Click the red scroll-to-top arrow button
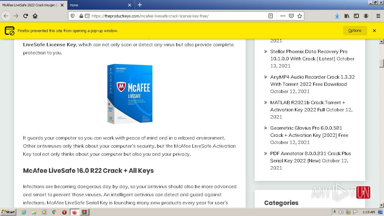The width and height of the screenshot is (384, 216). pos(363,193)
